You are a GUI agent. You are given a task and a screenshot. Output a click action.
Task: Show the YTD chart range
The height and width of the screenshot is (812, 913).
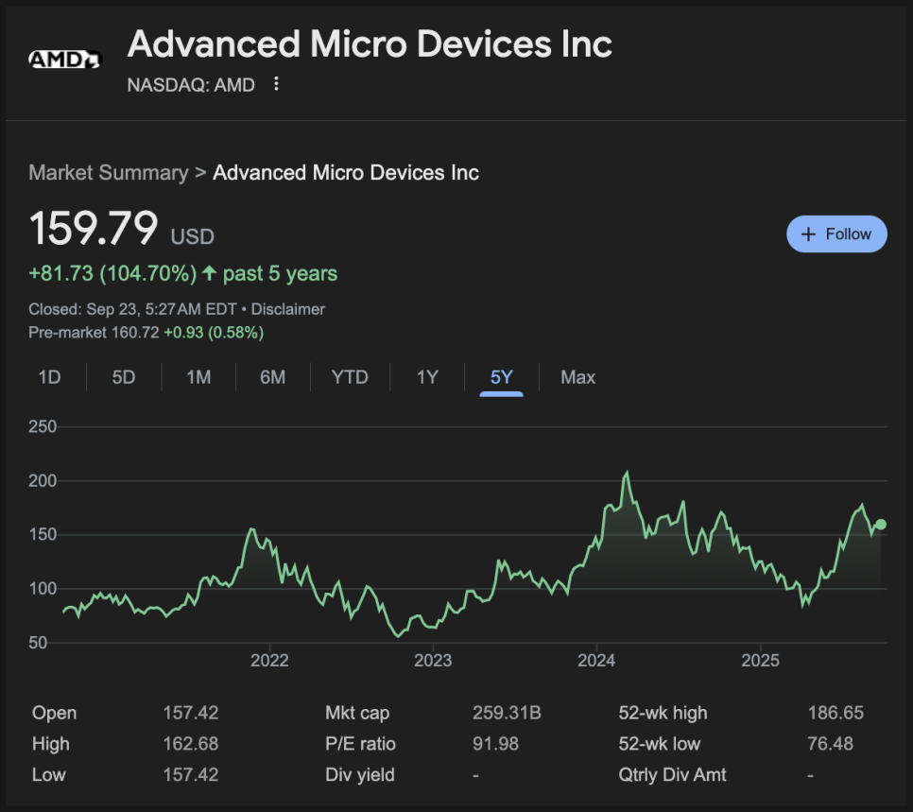[x=350, y=377]
